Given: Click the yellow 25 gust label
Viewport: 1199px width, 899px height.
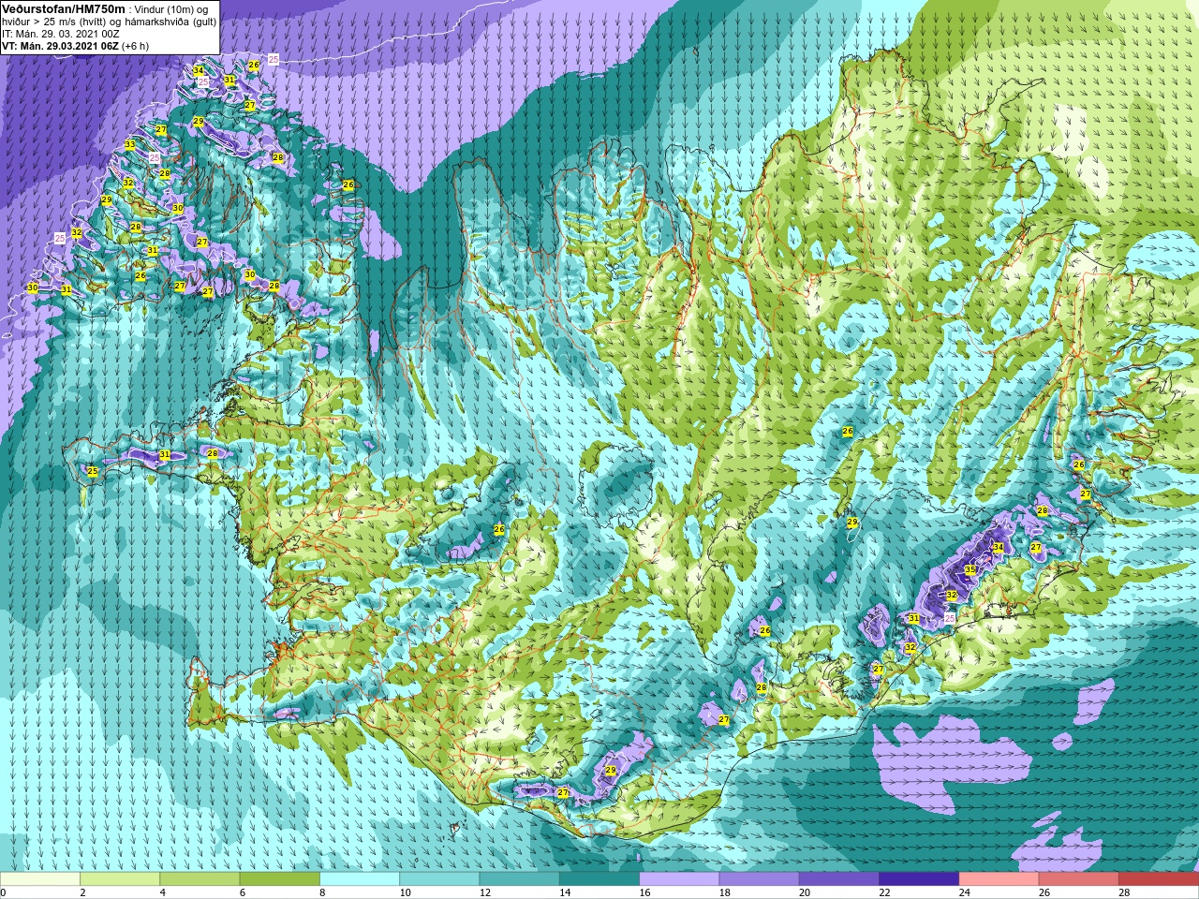Looking at the screenshot, I should click(x=92, y=471).
